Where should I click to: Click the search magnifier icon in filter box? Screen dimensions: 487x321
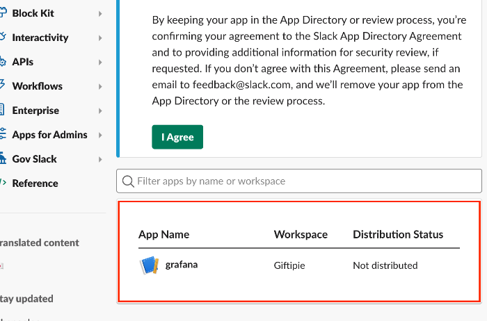pos(128,181)
